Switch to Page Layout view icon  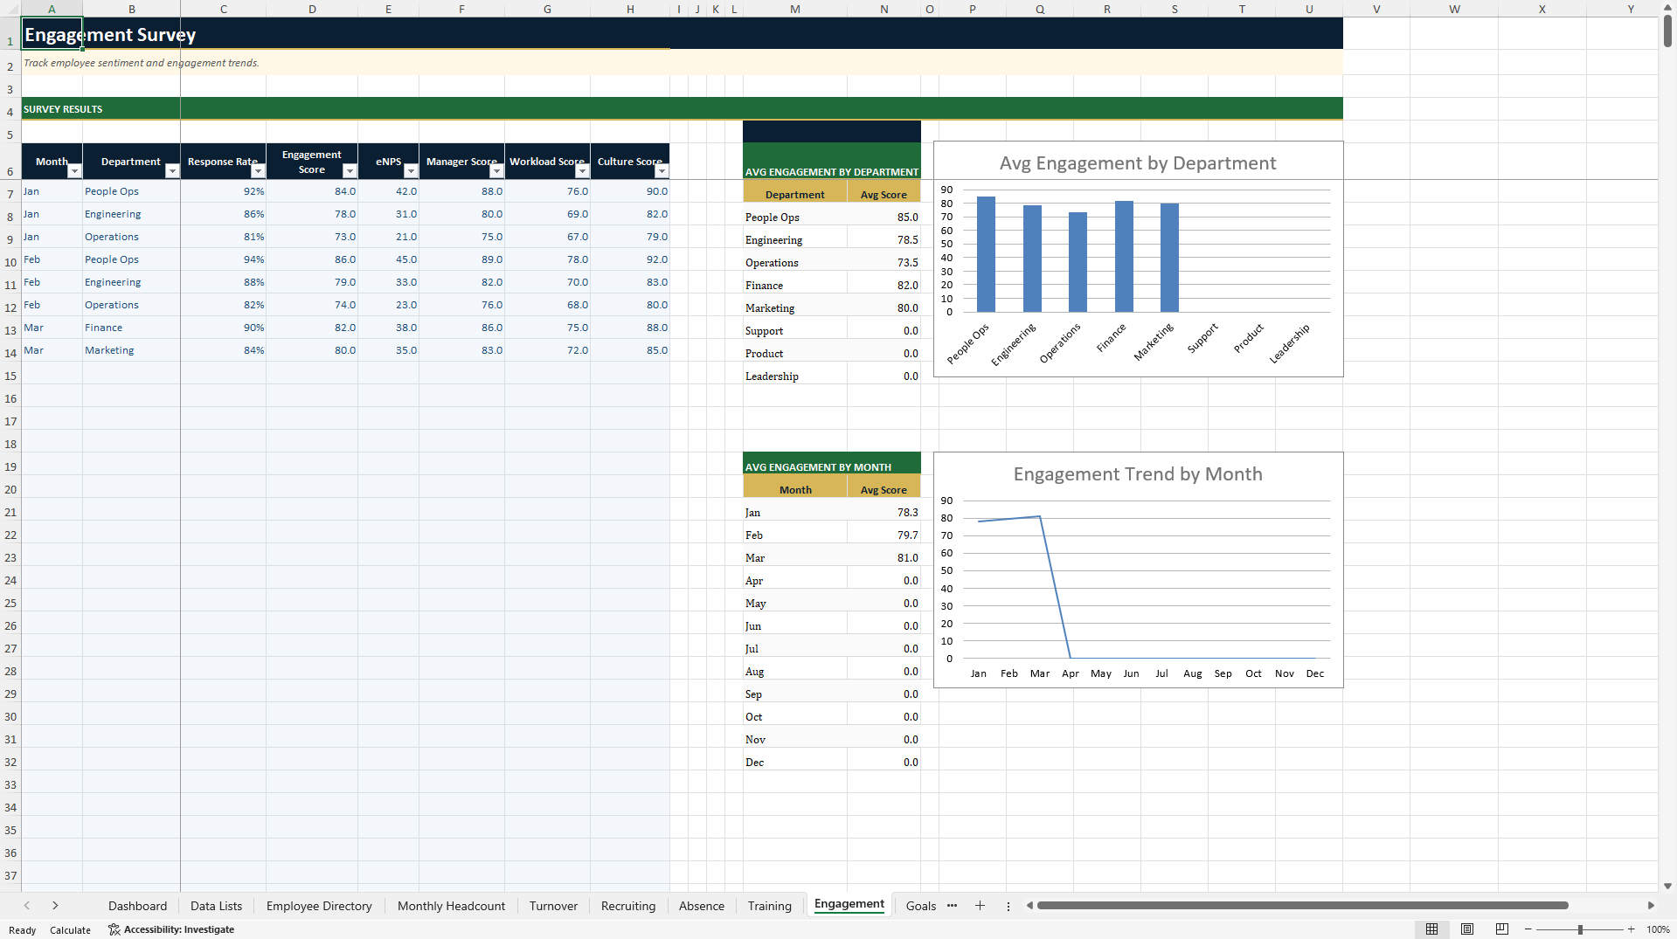pos(1467,929)
